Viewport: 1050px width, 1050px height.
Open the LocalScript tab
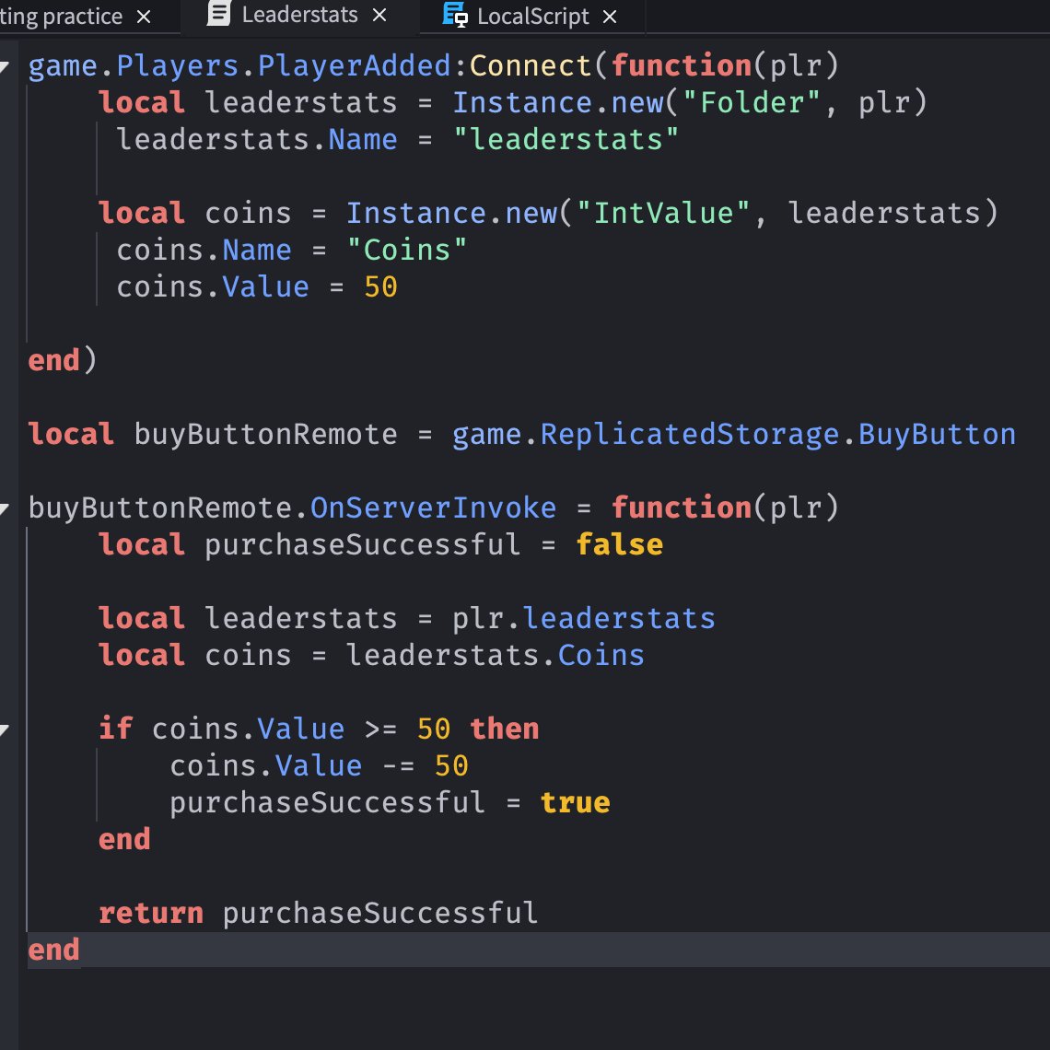pos(532,16)
